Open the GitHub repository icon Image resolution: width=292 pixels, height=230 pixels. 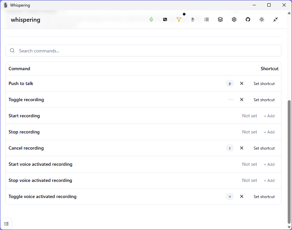[x=248, y=19]
